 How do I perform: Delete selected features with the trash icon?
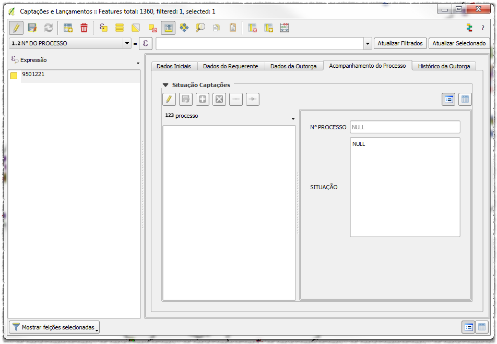[84, 28]
